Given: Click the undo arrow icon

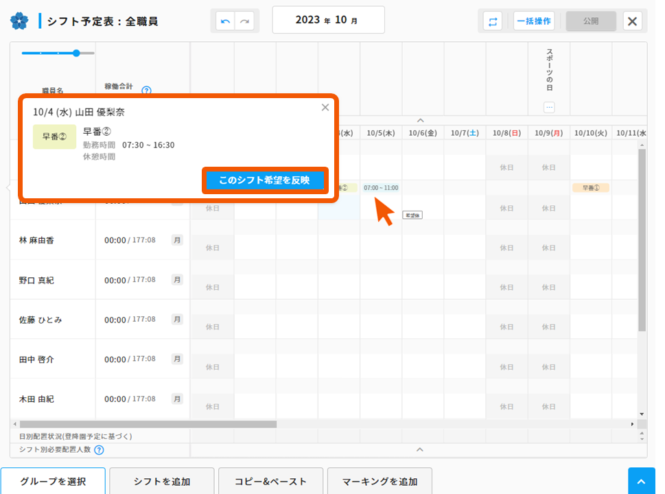Looking at the screenshot, I should [224, 21].
